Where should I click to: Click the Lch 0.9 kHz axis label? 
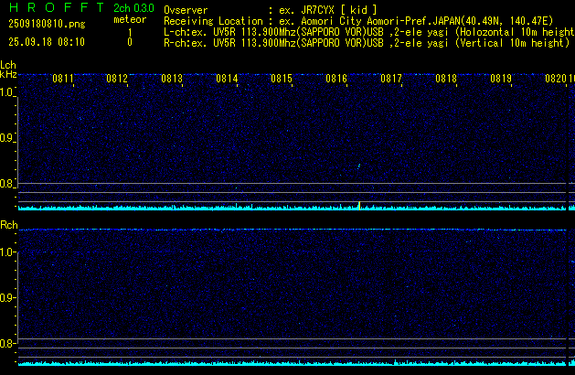click(8, 138)
